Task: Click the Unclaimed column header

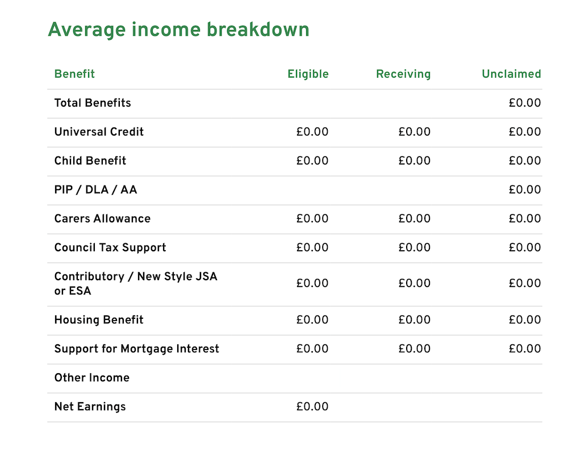Action: click(511, 74)
